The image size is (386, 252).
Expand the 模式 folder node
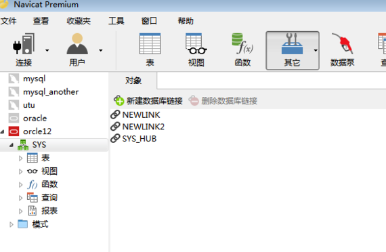12,224
